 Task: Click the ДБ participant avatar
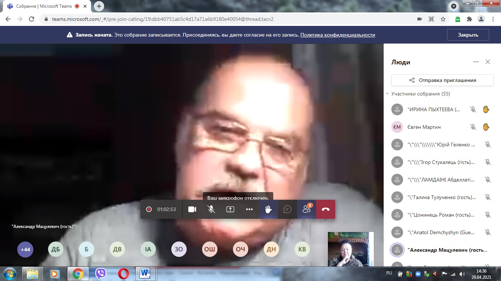[56, 250]
